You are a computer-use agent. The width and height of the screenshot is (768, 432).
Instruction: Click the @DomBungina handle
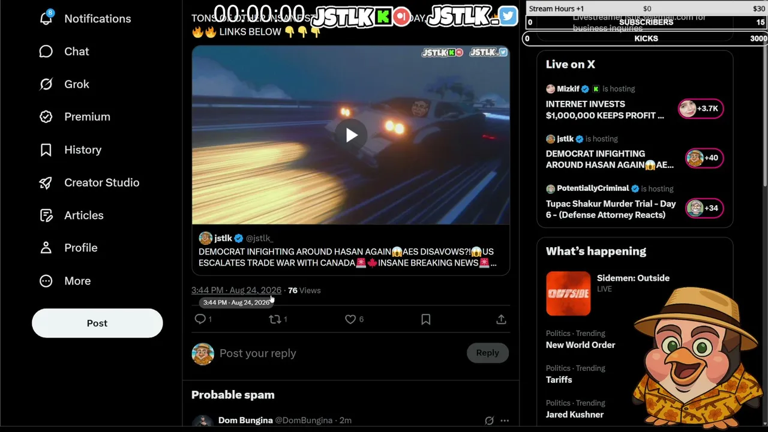(304, 421)
